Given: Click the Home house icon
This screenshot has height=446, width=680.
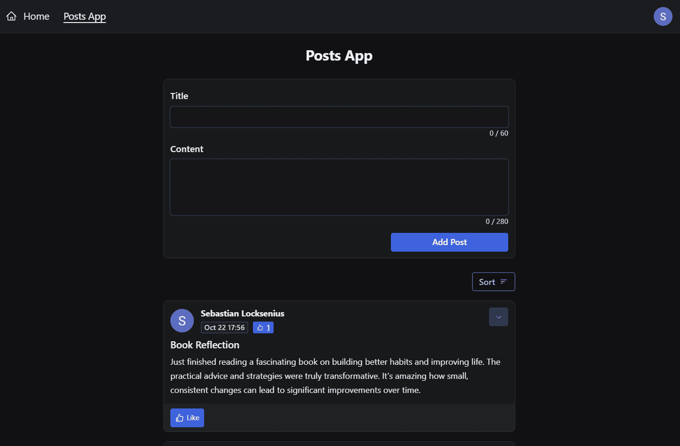Looking at the screenshot, I should tap(11, 15).
